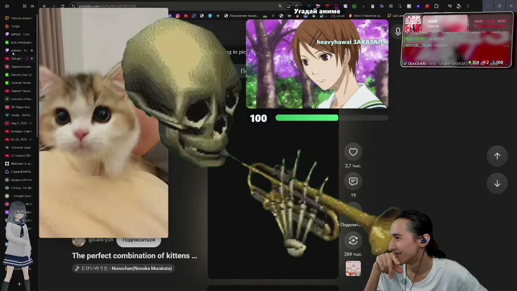The width and height of the screenshot is (517, 291).
Task: Switch to Crimea. The Wa tab
Action: (19, 188)
